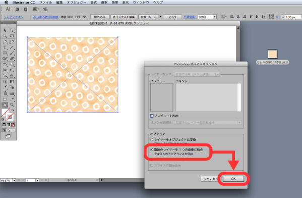Open the ファイル menu
The height and width of the screenshot is (198, 302).
point(46,3)
